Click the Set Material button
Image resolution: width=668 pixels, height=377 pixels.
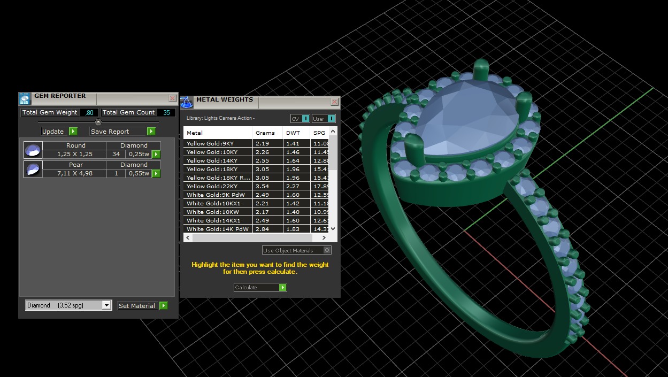coord(143,306)
